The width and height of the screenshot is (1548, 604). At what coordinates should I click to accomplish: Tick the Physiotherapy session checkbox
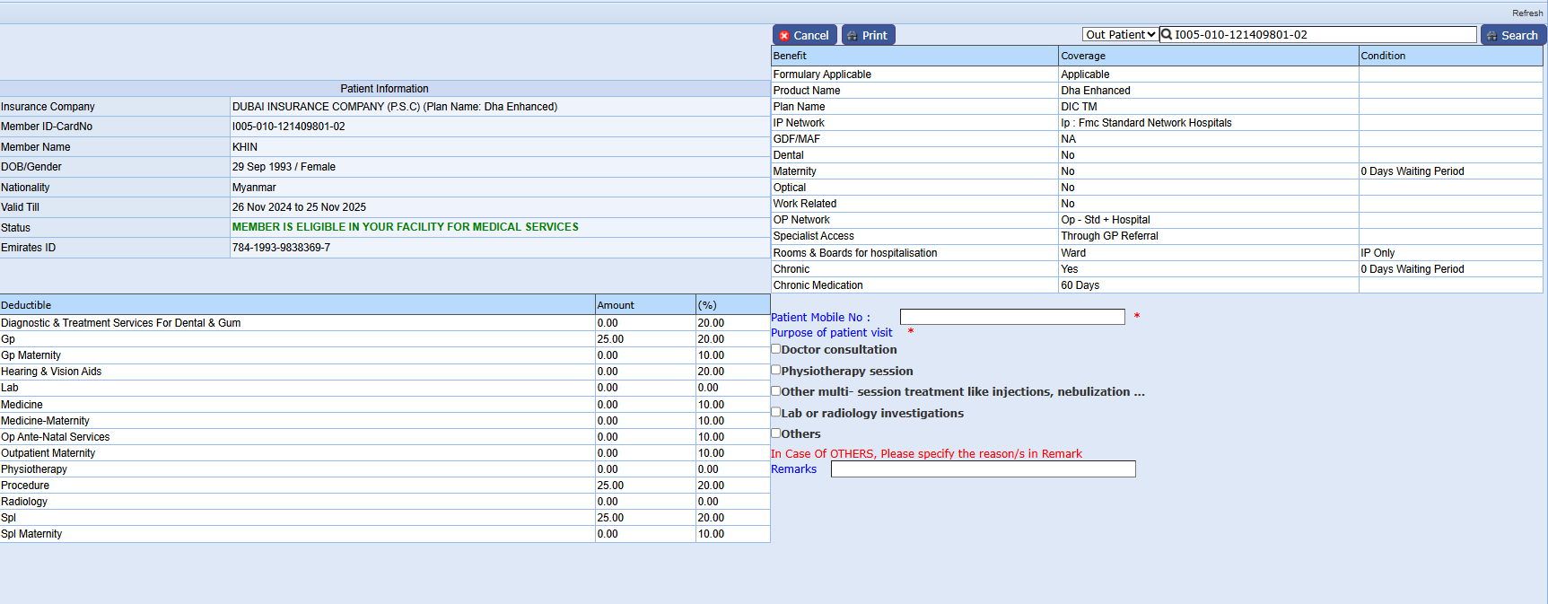pos(776,370)
